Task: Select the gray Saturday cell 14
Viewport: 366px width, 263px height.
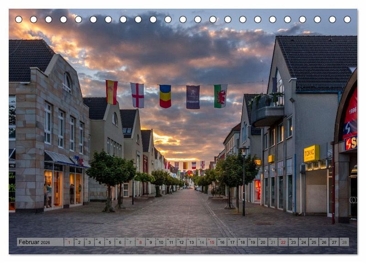Action: click(x=201, y=242)
